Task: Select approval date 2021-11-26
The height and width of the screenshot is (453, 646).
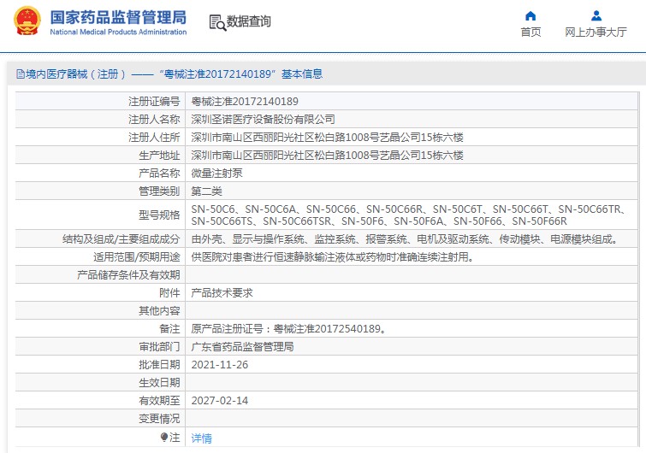Action: click(220, 365)
